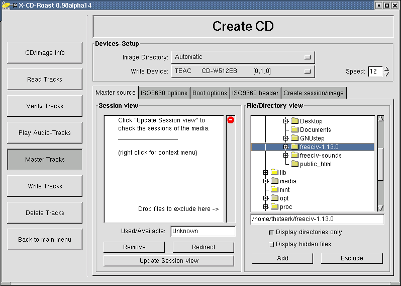
Task: Click the GNUstep folder icon
Action: coord(295,138)
